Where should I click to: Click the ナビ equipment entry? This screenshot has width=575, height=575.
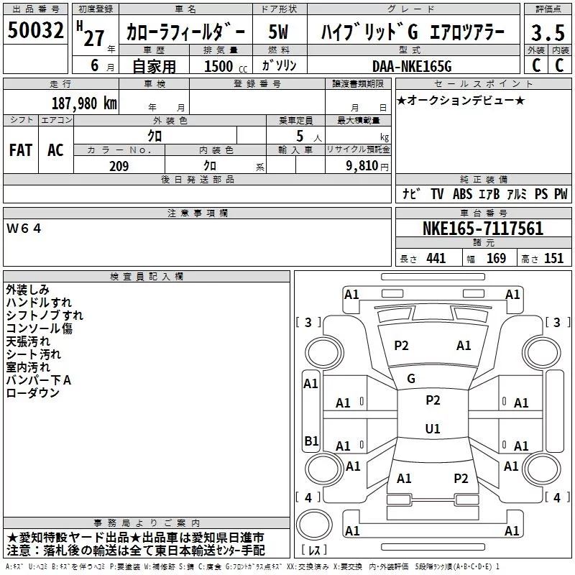tap(411, 193)
